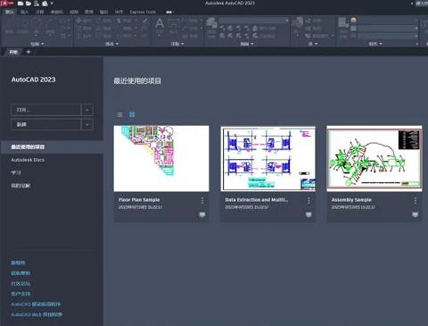Switch to the 插入 (Insert) ribbon tab
The image size is (428, 326).
(x=25, y=12)
